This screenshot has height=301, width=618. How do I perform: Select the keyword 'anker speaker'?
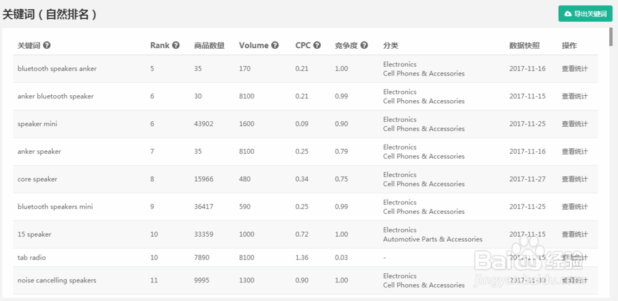(39, 151)
